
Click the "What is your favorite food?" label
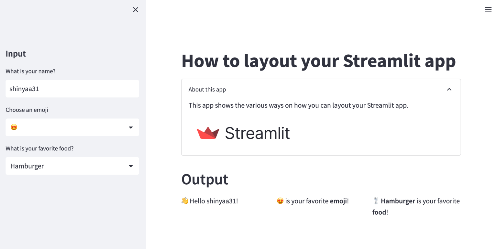pos(39,149)
